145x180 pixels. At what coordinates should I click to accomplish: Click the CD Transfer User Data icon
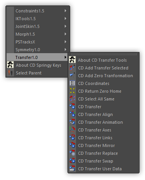pos(72,169)
